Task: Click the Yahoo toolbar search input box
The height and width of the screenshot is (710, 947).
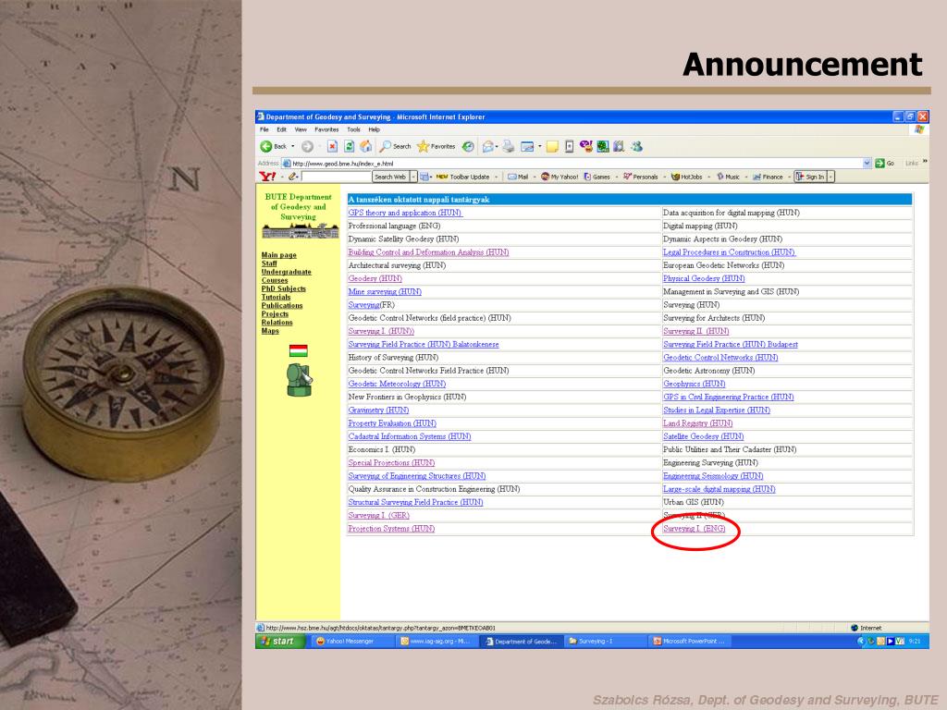Action: (337, 177)
